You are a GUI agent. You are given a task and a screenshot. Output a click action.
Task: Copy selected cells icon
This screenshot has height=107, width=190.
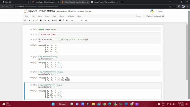pyautogui.click(x=37, y=20)
